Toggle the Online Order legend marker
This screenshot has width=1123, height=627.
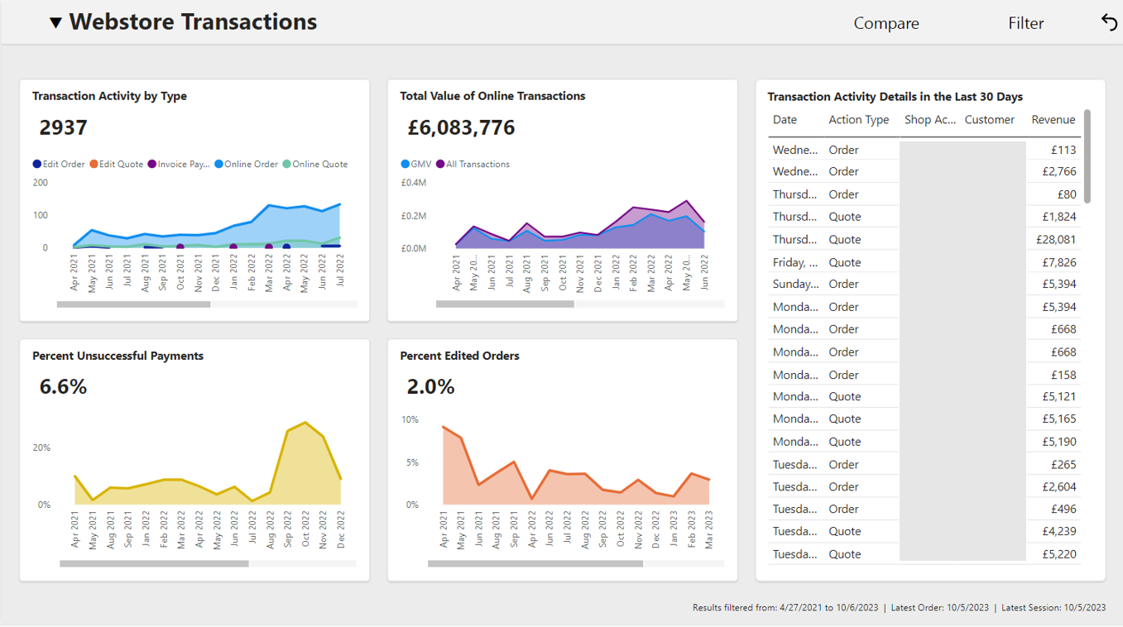tap(218, 164)
